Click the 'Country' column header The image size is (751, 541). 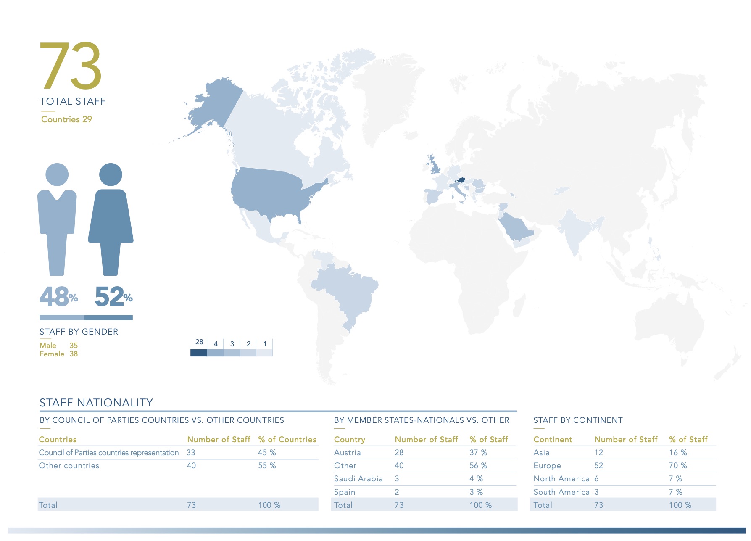point(349,440)
